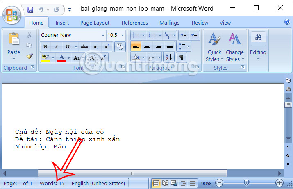Open Customize Quick Access Toolbar arrow
This screenshot has height=189, width=293.
point(70,10)
